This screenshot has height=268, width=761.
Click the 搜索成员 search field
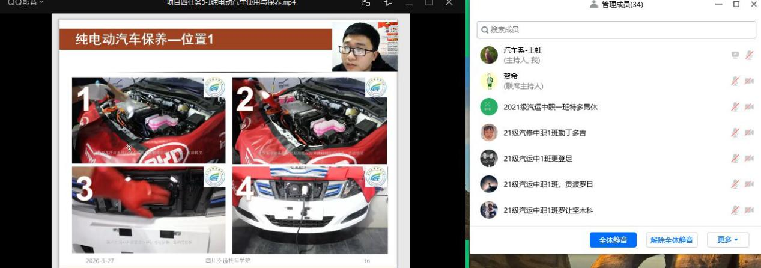(616, 29)
